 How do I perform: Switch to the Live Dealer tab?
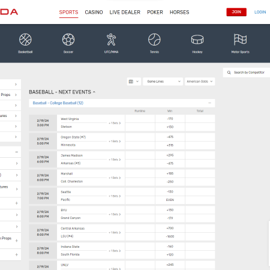click(x=125, y=13)
